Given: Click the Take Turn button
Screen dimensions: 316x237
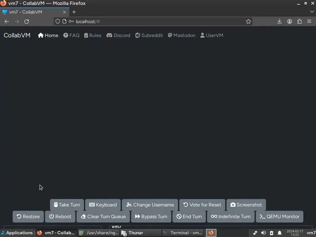Looking at the screenshot, I should click(x=67, y=205).
